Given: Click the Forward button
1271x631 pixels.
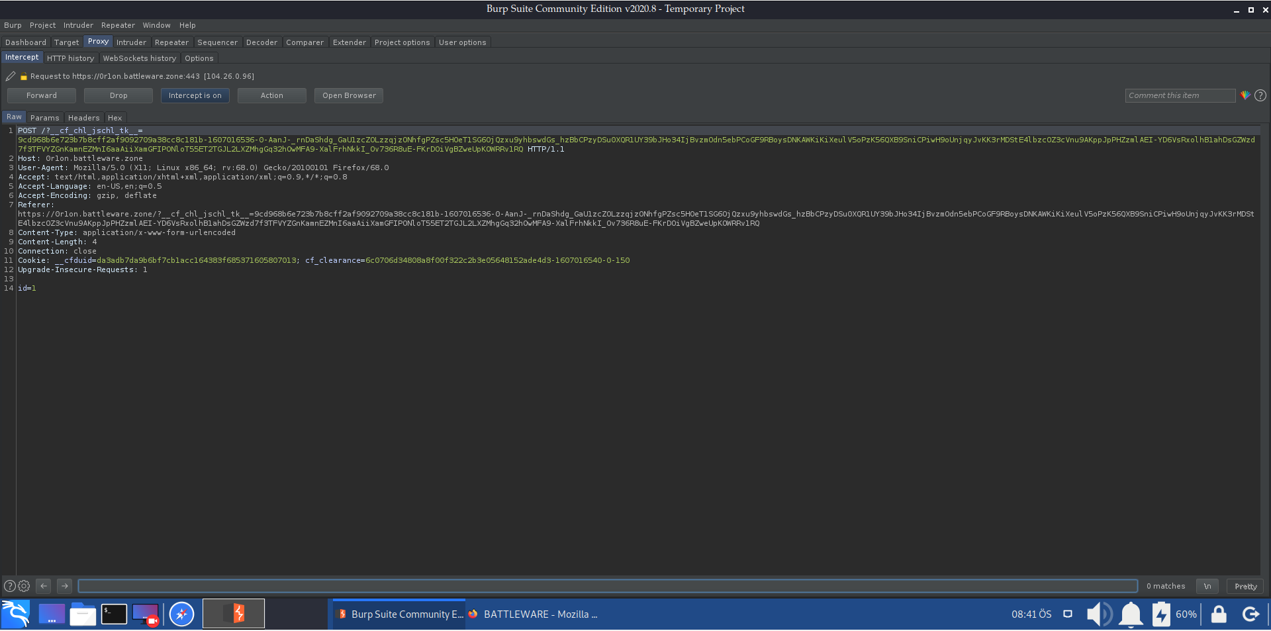Looking at the screenshot, I should [42, 95].
